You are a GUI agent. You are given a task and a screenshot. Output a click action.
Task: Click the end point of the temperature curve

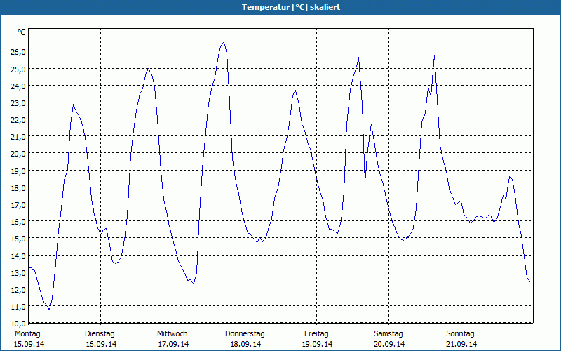[529, 282]
